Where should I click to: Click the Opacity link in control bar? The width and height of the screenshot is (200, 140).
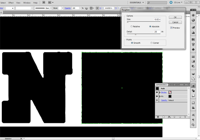(68, 8)
